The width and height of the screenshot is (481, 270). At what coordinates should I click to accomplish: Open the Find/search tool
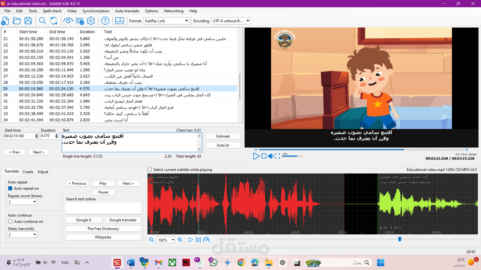pos(42,21)
